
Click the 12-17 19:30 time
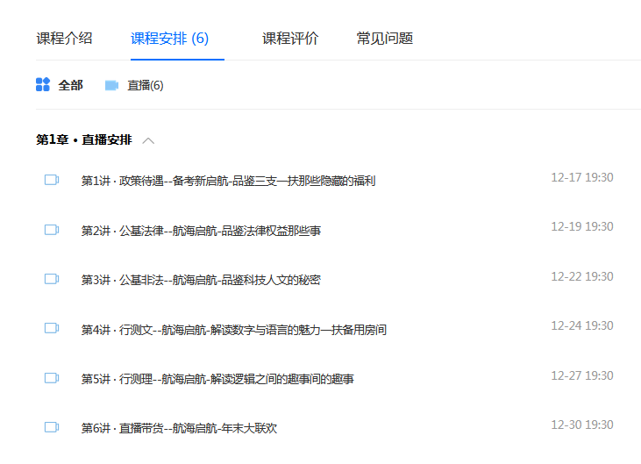(582, 177)
